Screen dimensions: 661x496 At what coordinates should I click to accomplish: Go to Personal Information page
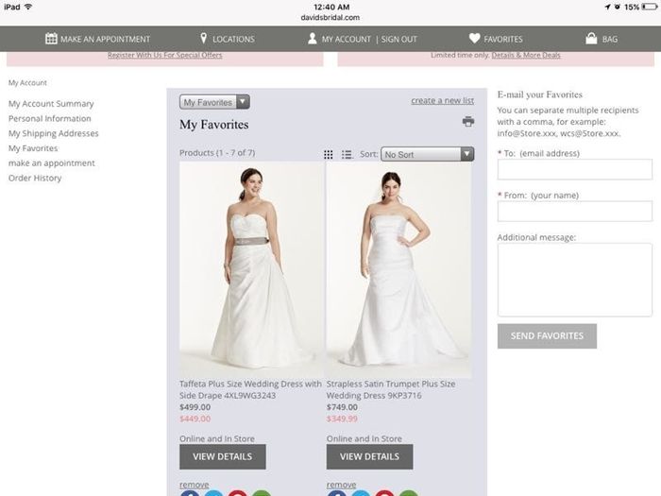coord(50,118)
